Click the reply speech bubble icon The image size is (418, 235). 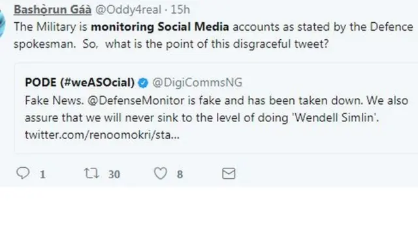pos(23,173)
